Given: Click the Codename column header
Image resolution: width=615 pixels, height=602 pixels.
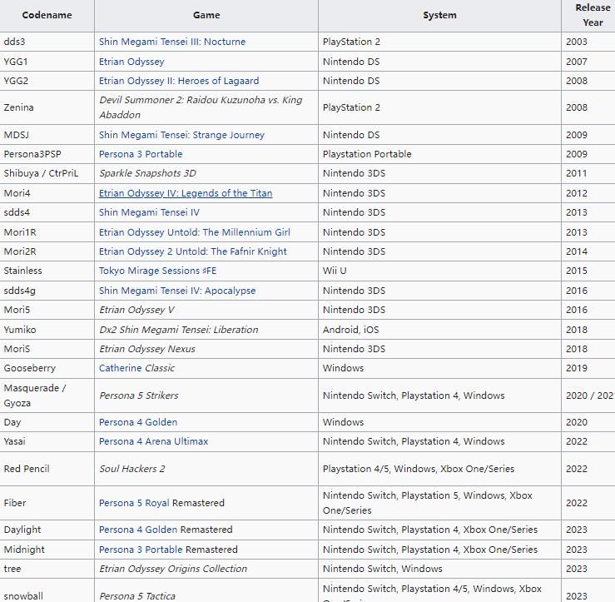Looking at the screenshot, I should (x=47, y=15).
